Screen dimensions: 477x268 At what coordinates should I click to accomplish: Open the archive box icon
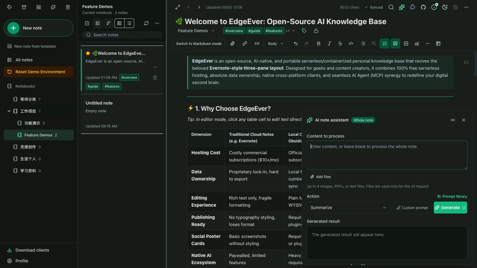pyautogui.click(x=24, y=7)
